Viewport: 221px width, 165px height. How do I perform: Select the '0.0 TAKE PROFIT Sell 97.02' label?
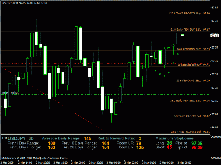[x=192, y=116]
